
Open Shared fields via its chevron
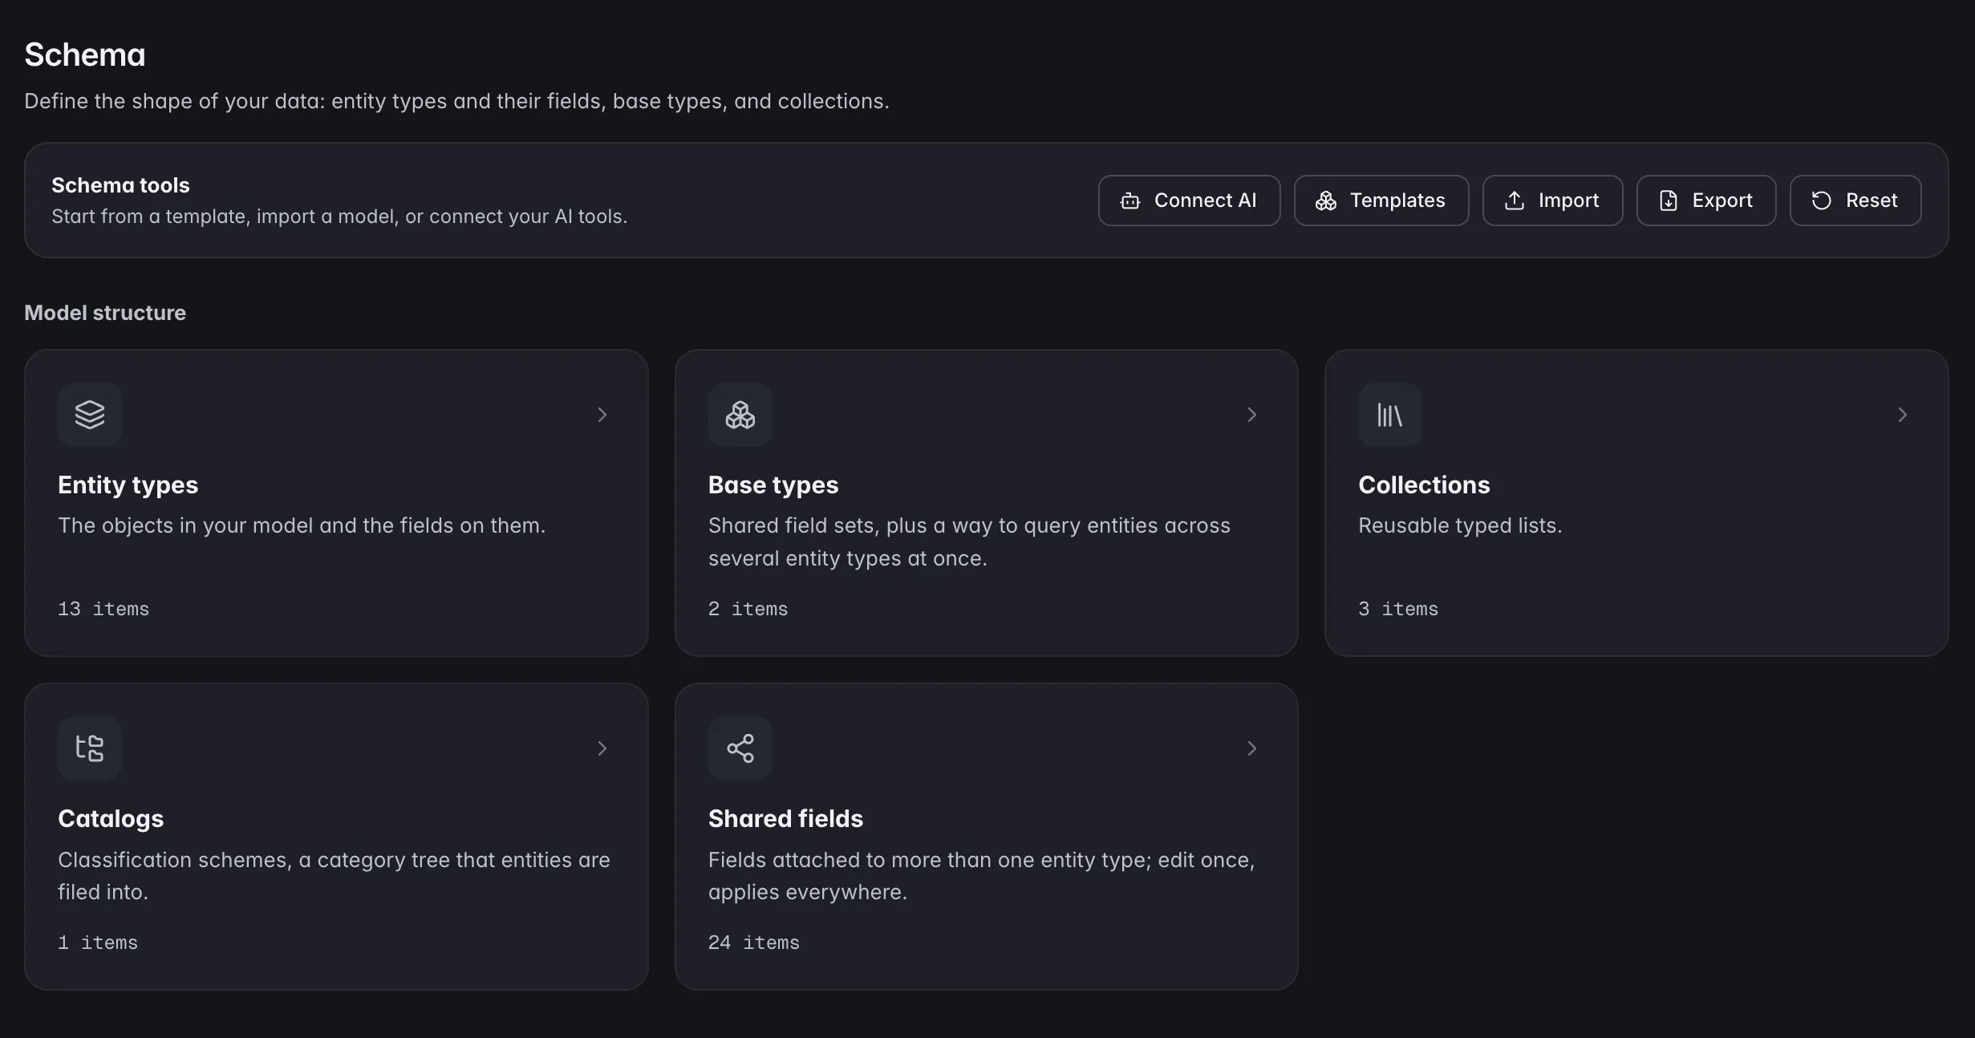1252,748
